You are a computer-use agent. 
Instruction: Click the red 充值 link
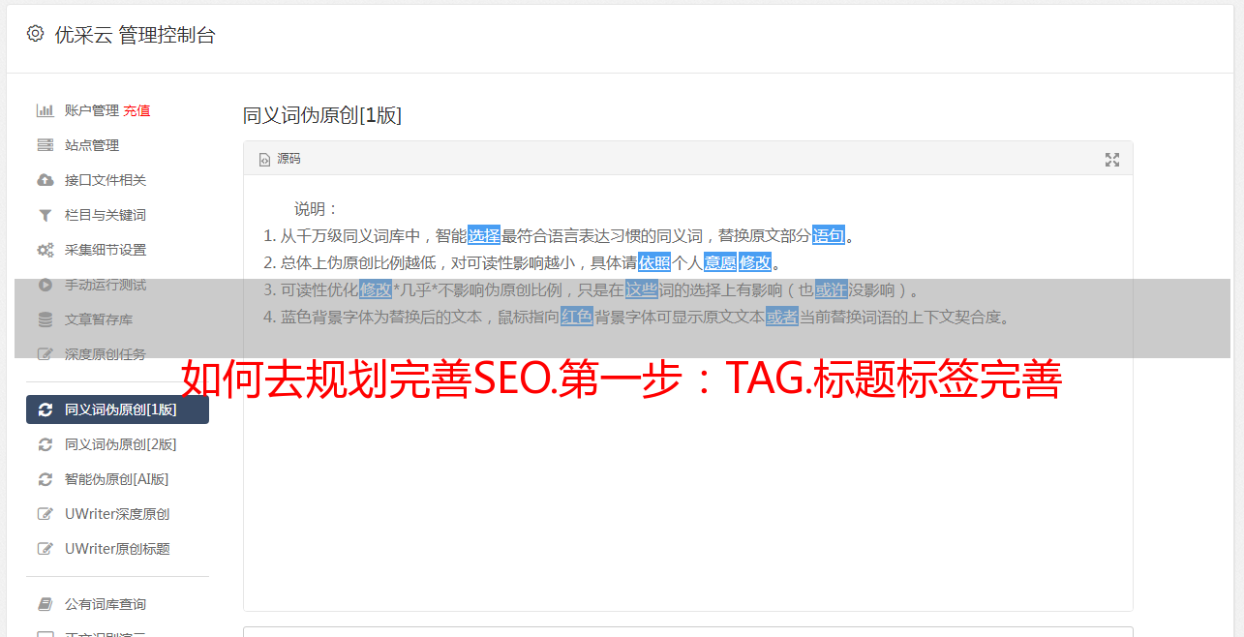pyautogui.click(x=137, y=110)
